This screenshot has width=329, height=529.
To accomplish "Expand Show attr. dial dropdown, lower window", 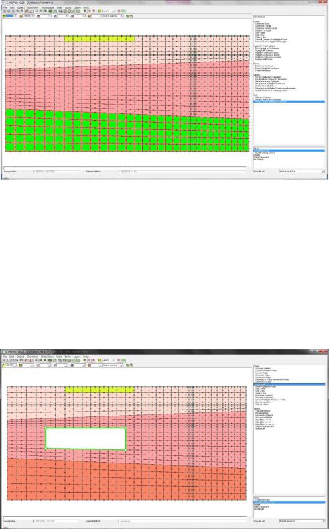I will coord(302,521).
